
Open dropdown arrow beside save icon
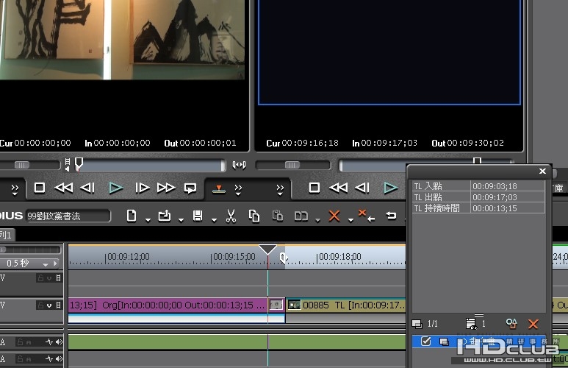[x=214, y=220]
